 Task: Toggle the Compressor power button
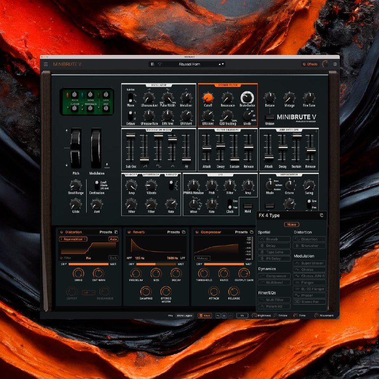click(197, 232)
